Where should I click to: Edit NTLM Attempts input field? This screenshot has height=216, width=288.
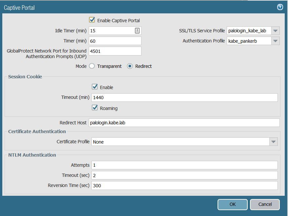pos(184,165)
